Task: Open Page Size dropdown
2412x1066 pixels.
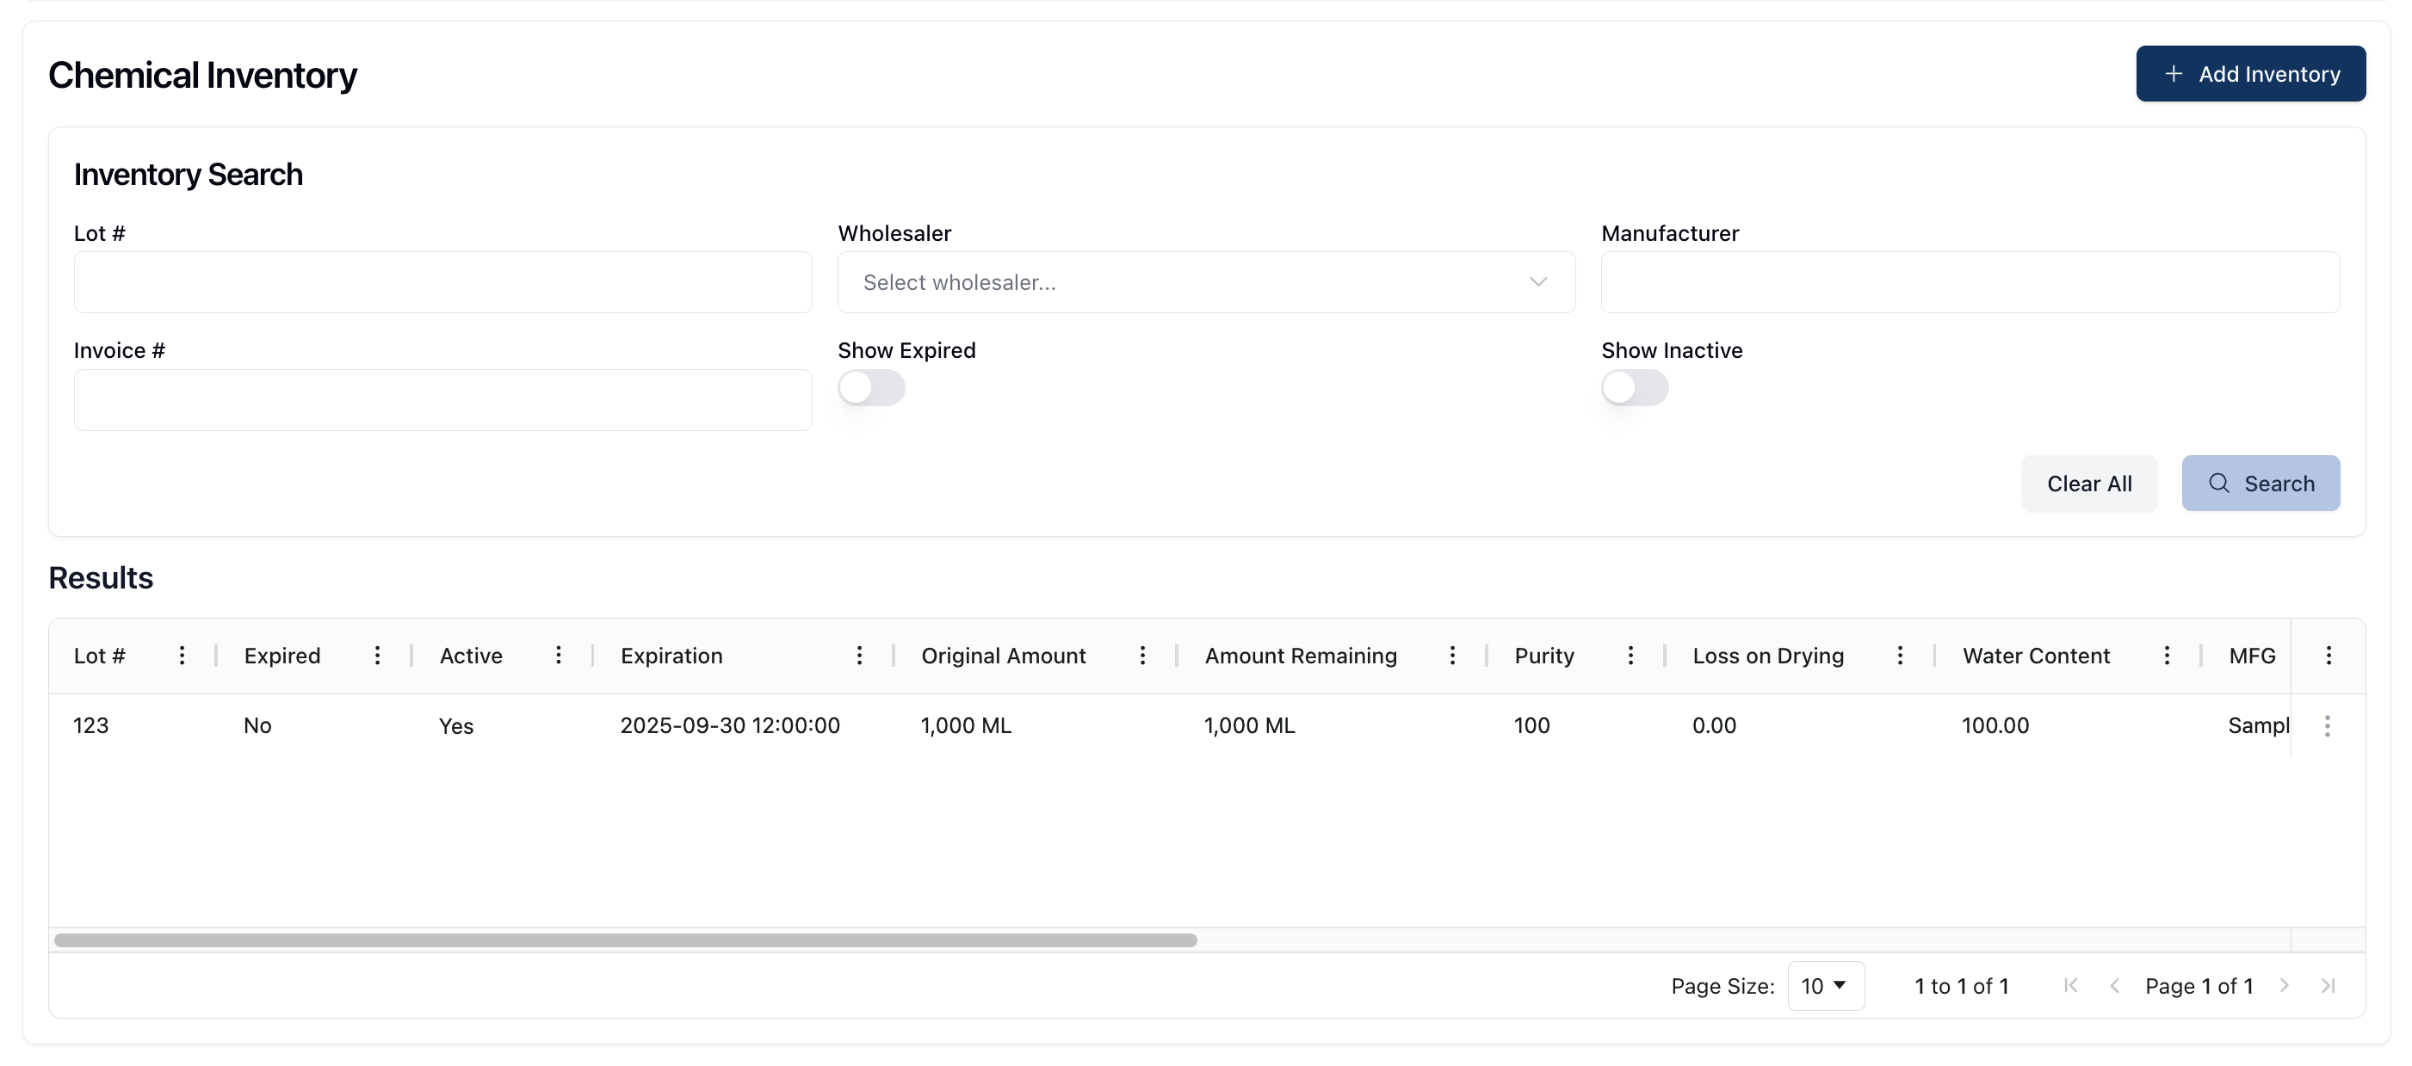Action: click(1825, 985)
